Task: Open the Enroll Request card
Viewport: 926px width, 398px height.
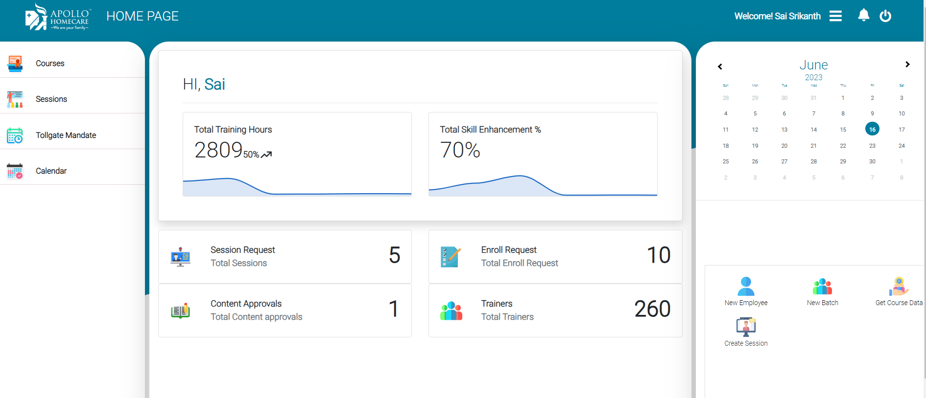Action: (x=555, y=256)
